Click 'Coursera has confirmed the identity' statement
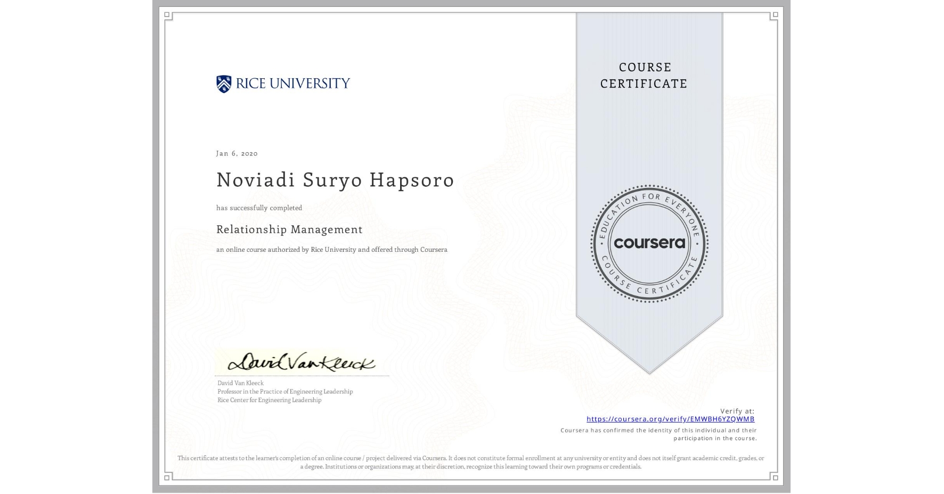Image resolution: width=944 pixels, height=494 pixels. (659, 434)
